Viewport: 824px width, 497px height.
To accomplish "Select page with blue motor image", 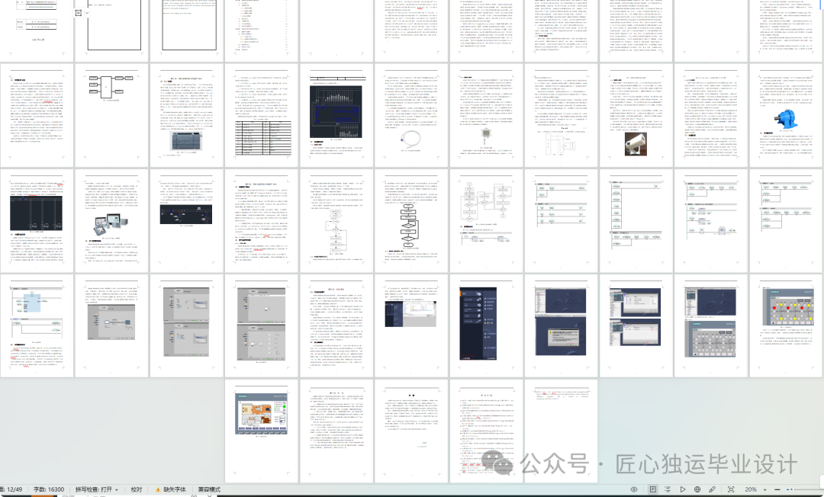I will 786,115.
